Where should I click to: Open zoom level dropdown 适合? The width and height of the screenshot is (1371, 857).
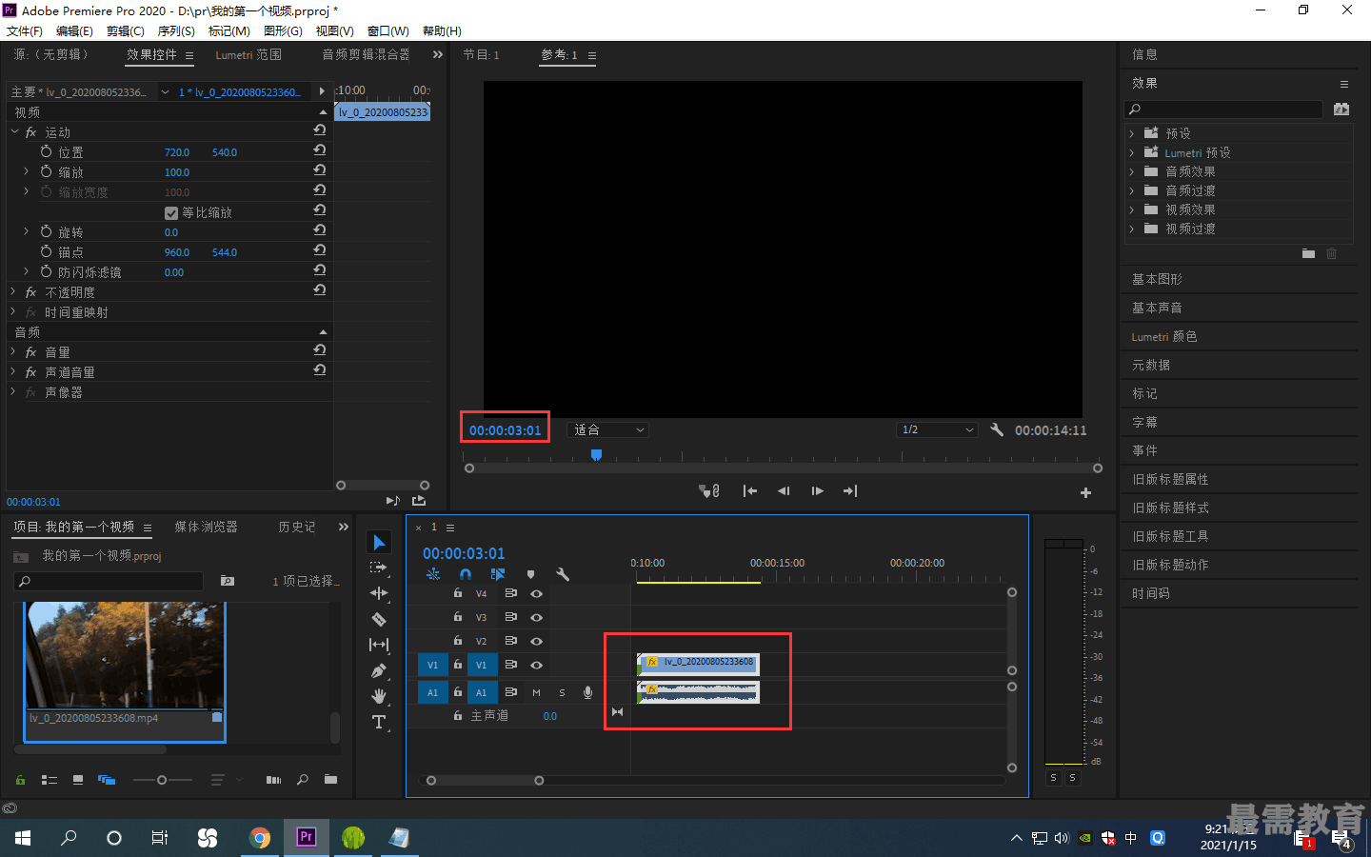tap(609, 429)
